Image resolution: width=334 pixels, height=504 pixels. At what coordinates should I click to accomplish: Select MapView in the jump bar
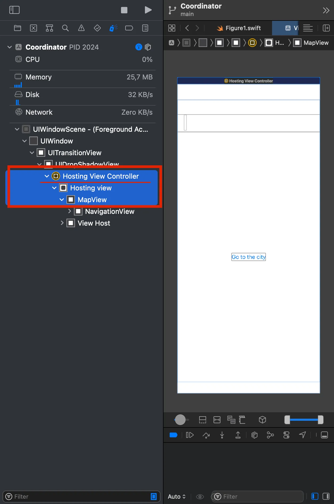311,43
